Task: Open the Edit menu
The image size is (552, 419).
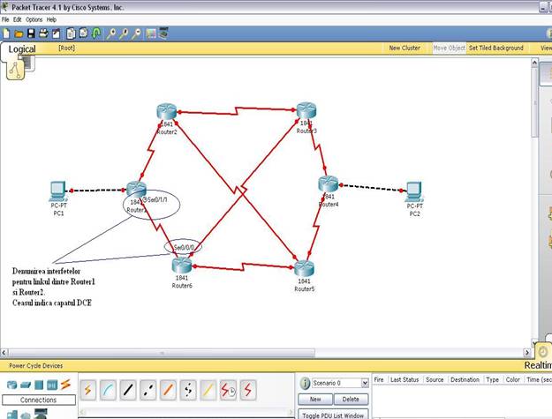Action: [18, 19]
